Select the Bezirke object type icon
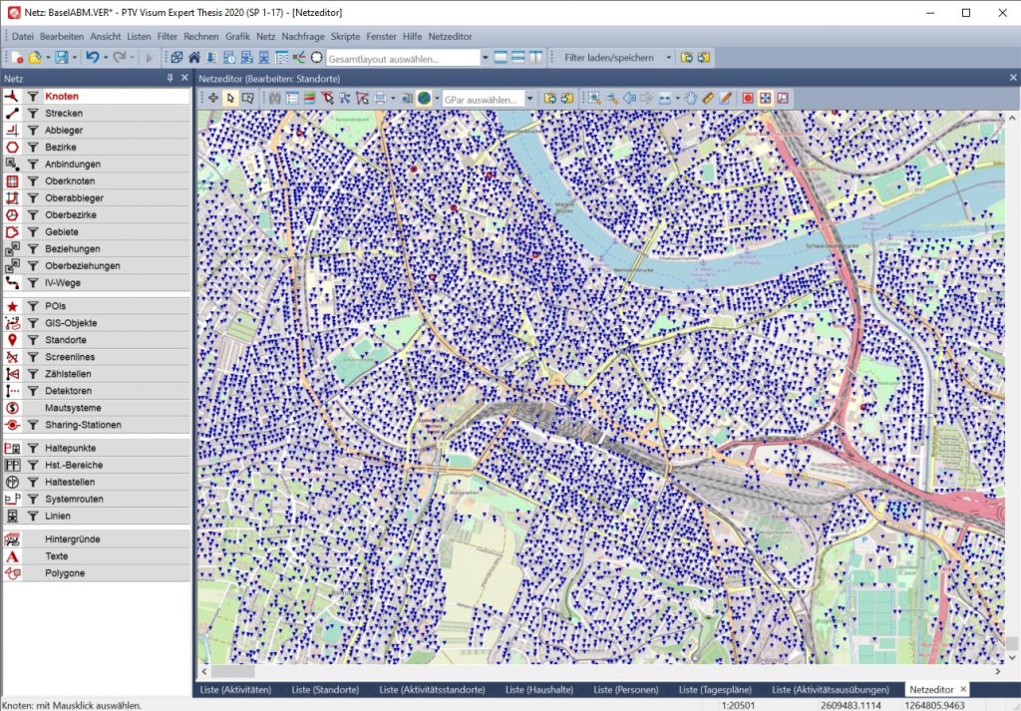This screenshot has height=711, width=1021. (x=12, y=148)
